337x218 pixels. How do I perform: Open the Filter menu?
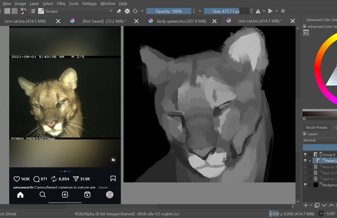pos(61,4)
